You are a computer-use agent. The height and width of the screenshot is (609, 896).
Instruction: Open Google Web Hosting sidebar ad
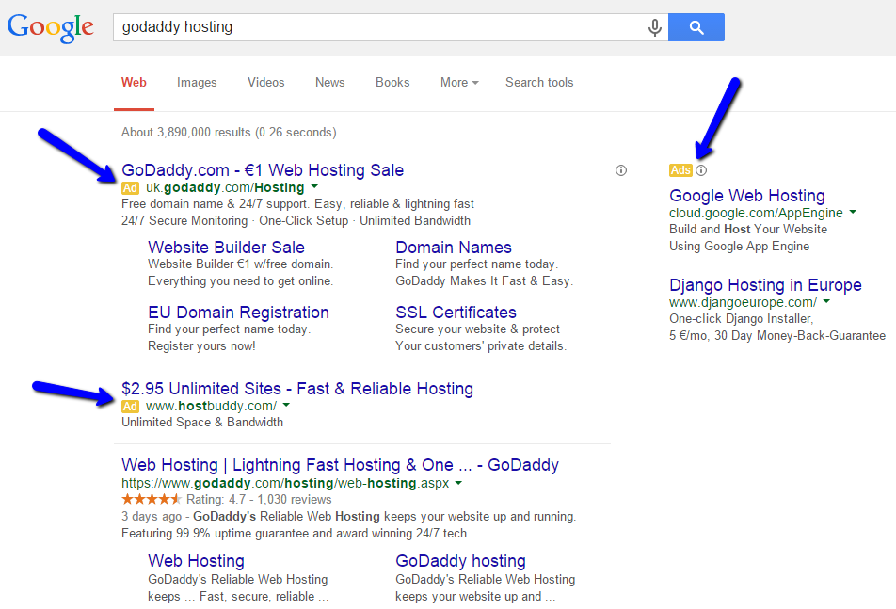(x=747, y=196)
